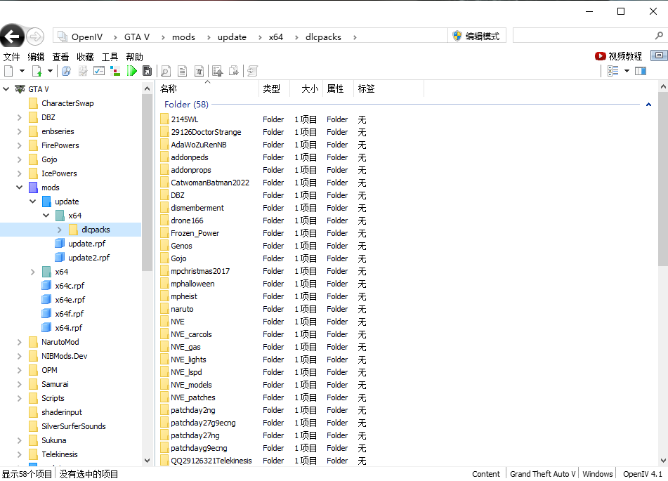Click the file list scroll down arrow

663,460
